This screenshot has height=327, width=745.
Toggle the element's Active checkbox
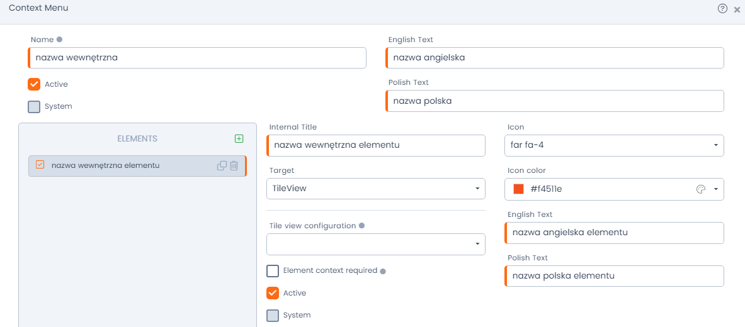pyautogui.click(x=273, y=293)
